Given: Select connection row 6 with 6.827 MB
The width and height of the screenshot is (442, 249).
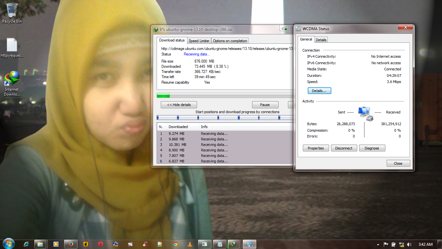Looking at the screenshot, I should coord(225,161).
